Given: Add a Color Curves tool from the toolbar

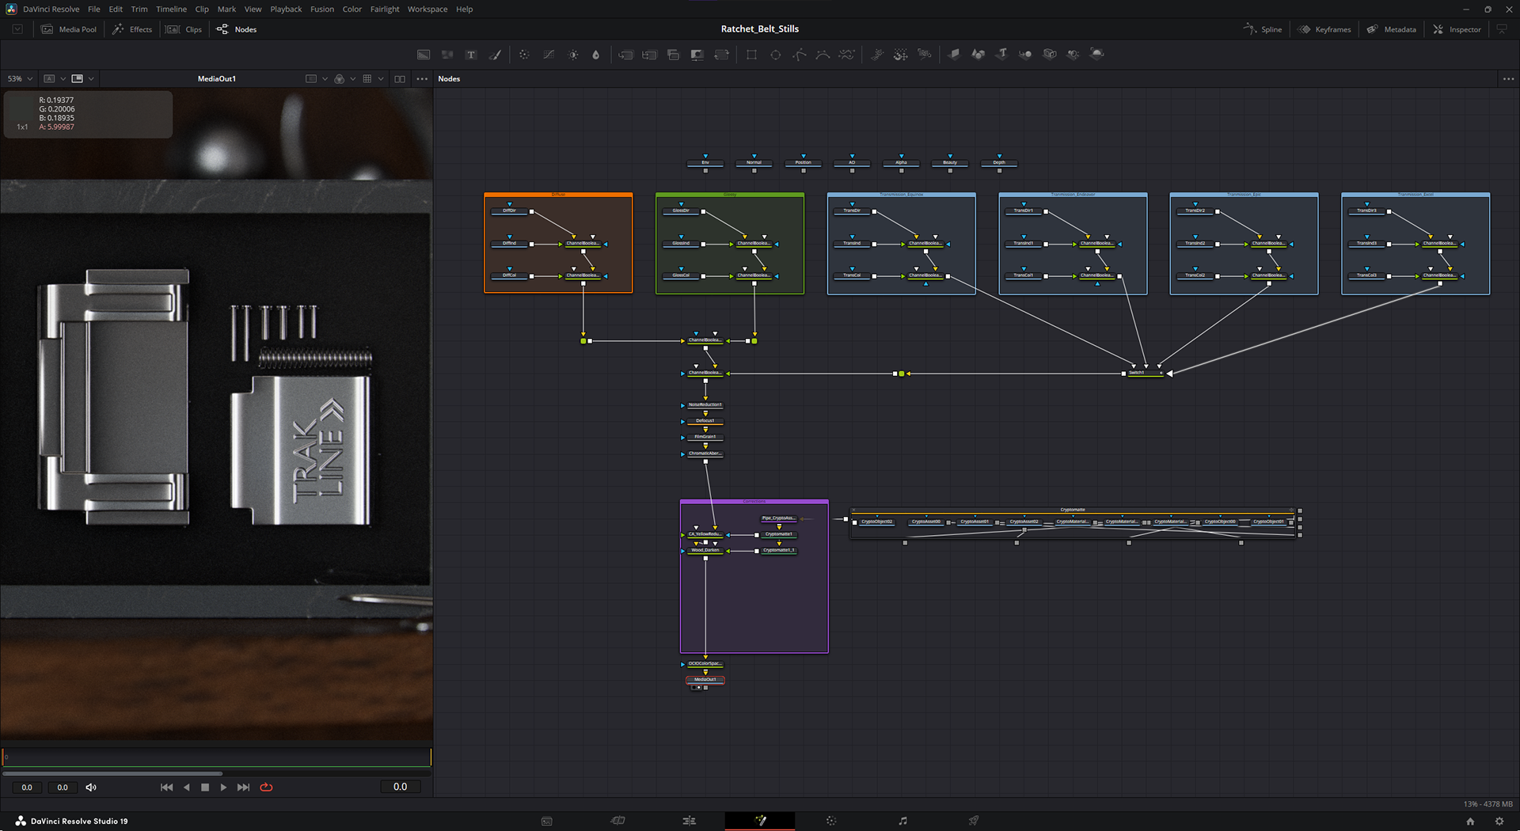Looking at the screenshot, I should (x=549, y=55).
